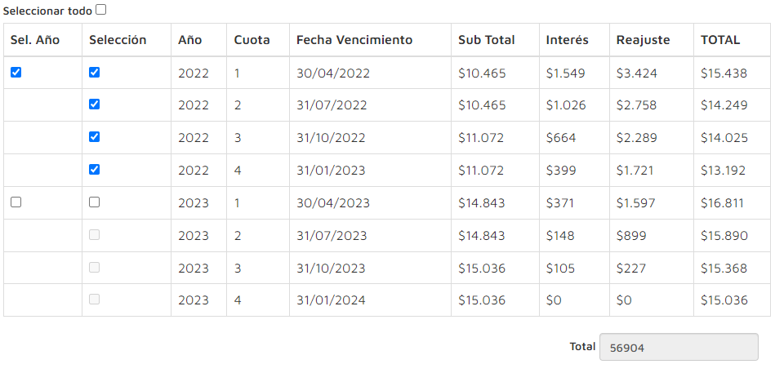Check selection for 2023 cuota 1

click(95, 202)
